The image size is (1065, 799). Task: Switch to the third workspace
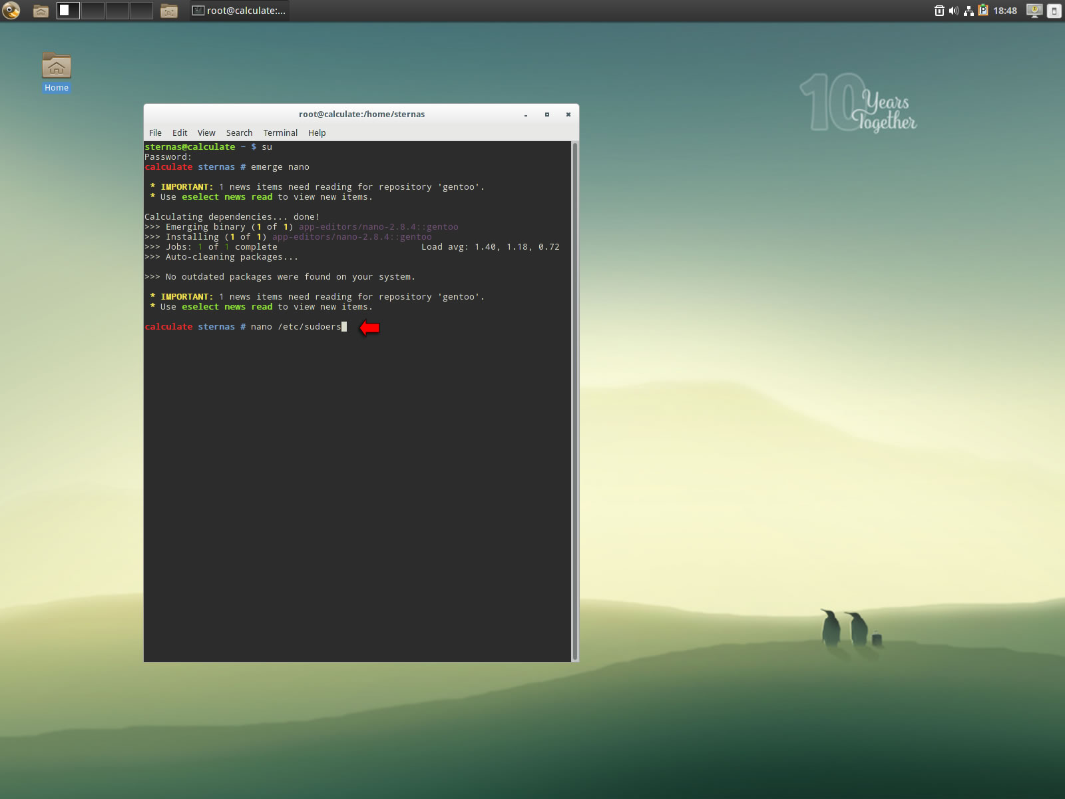tap(117, 11)
